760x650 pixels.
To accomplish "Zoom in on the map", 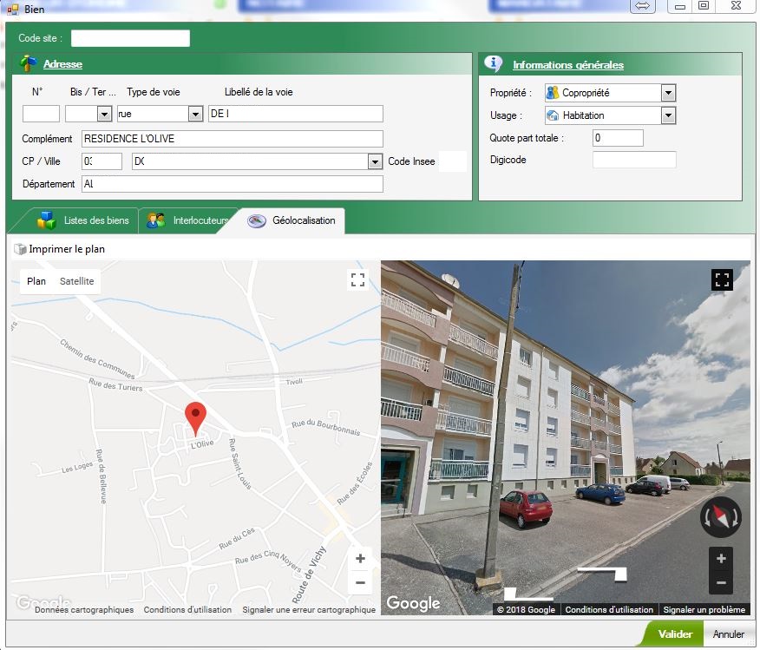I will 360,558.
